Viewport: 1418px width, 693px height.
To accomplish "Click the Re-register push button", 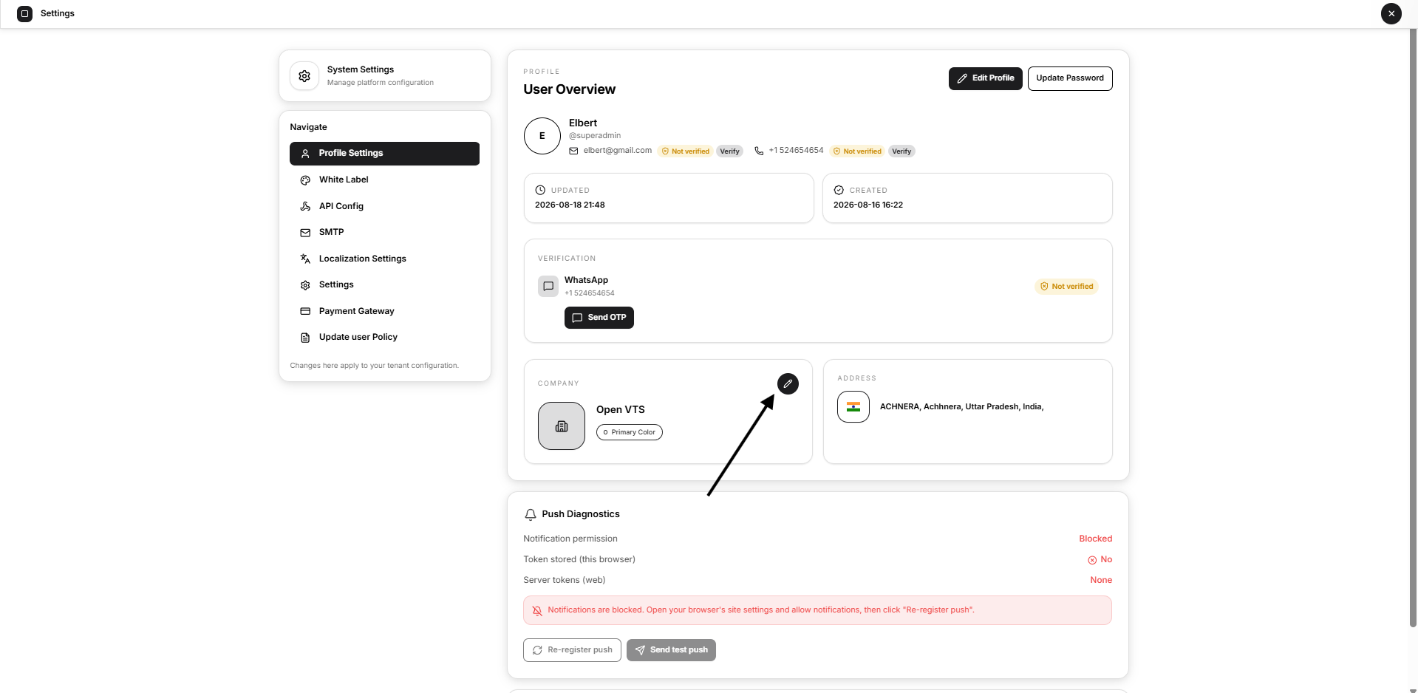I will pos(572,650).
